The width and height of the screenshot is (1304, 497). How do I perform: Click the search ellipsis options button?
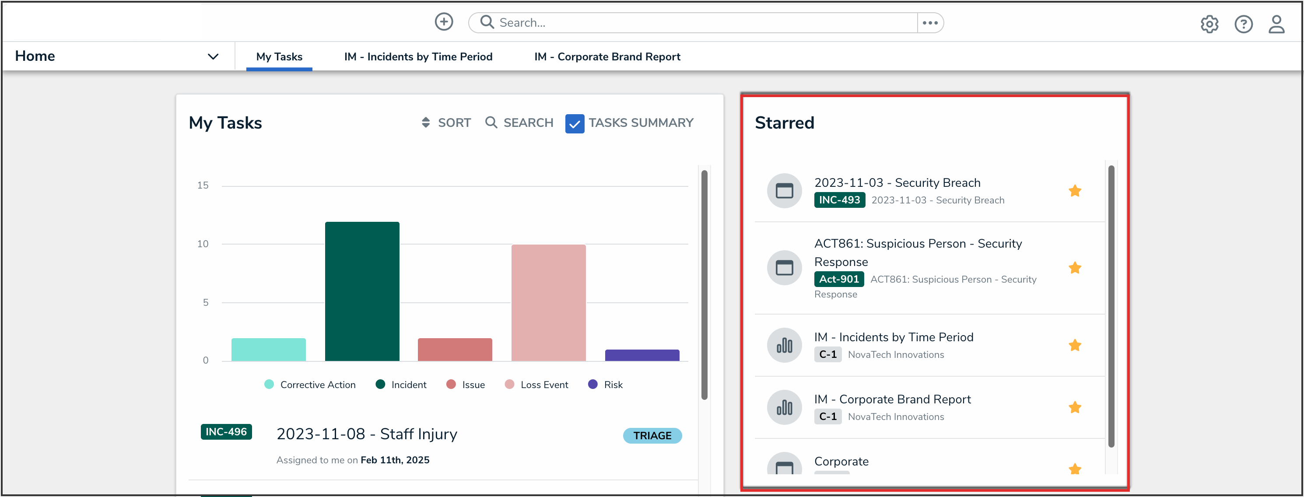click(929, 23)
